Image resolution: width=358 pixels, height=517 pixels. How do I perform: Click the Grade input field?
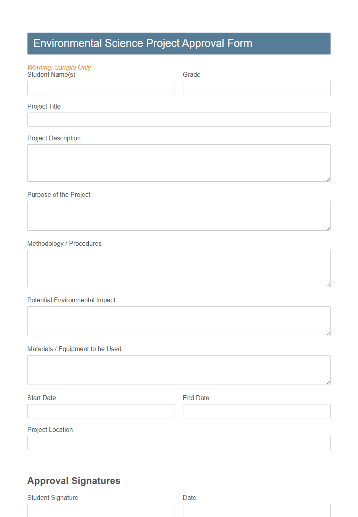(256, 88)
